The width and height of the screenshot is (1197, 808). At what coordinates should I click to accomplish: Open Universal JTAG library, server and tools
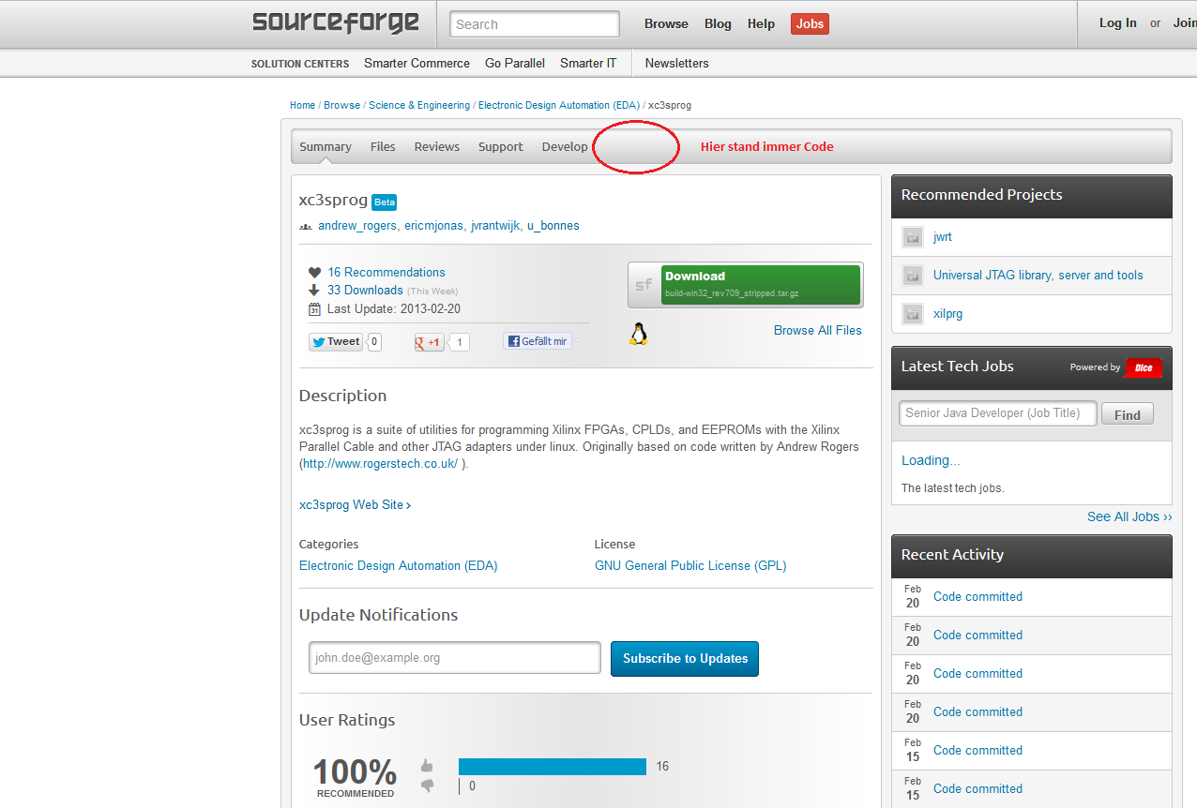[x=1038, y=276]
